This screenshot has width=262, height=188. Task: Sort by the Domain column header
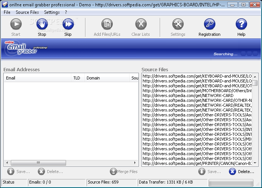click(x=107, y=78)
